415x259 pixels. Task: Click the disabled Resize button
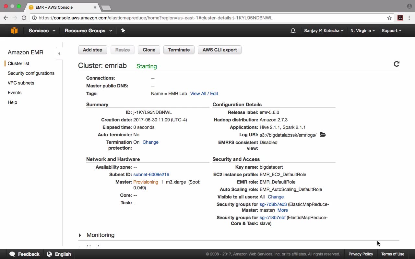click(123, 50)
